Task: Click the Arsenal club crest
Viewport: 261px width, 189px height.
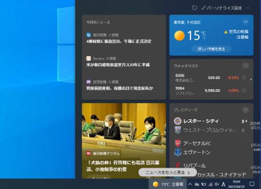Action: (178, 143)
